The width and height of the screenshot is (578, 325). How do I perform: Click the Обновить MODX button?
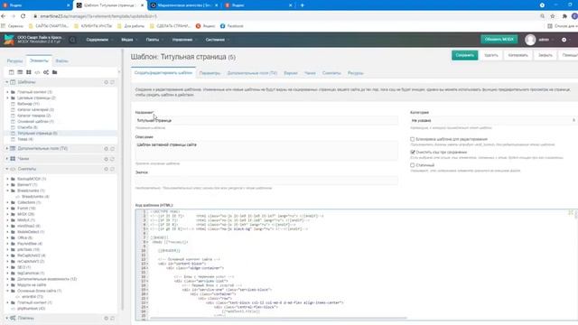pyautogui.click(x=499, y=40)
